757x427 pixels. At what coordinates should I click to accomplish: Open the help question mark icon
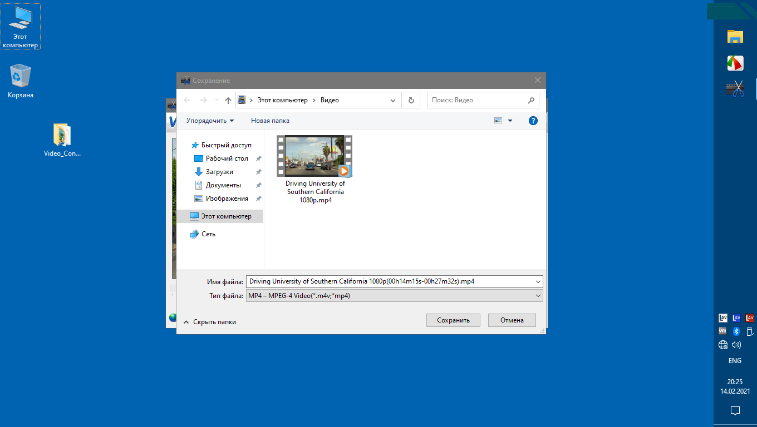coord(533,121)
